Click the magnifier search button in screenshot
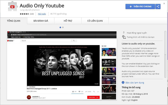 click(74, 41)
